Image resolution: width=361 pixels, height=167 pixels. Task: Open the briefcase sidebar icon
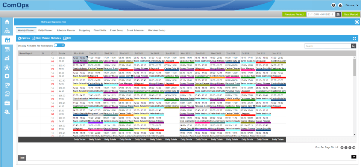(x=7, y=103)
